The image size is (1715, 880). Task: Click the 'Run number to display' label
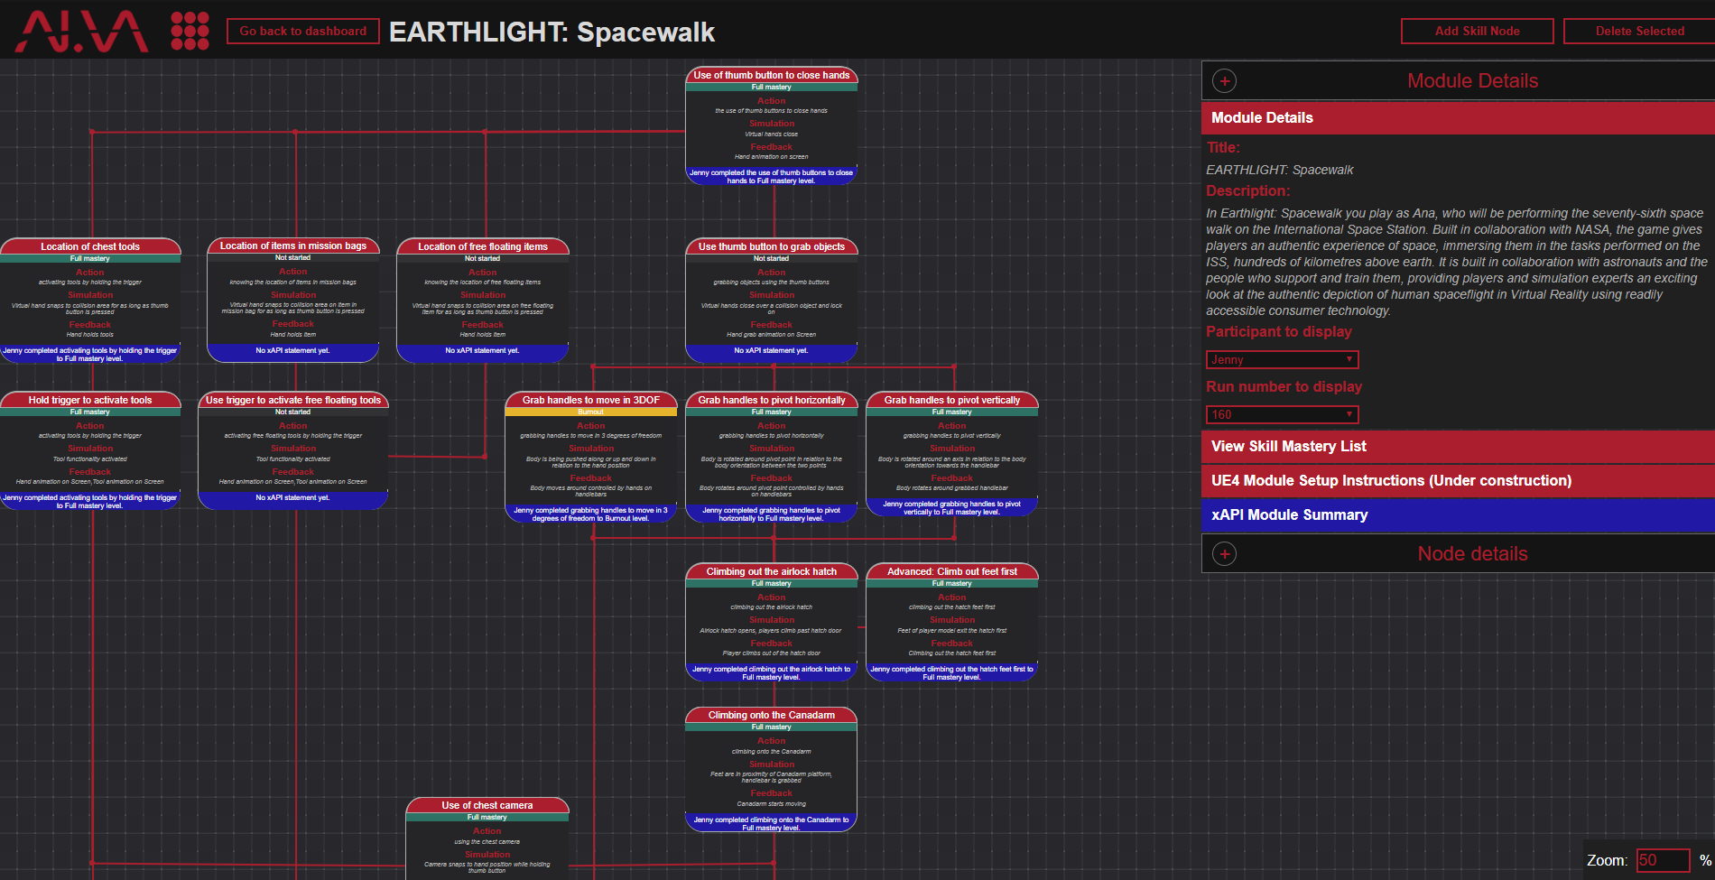point(1284,386)
